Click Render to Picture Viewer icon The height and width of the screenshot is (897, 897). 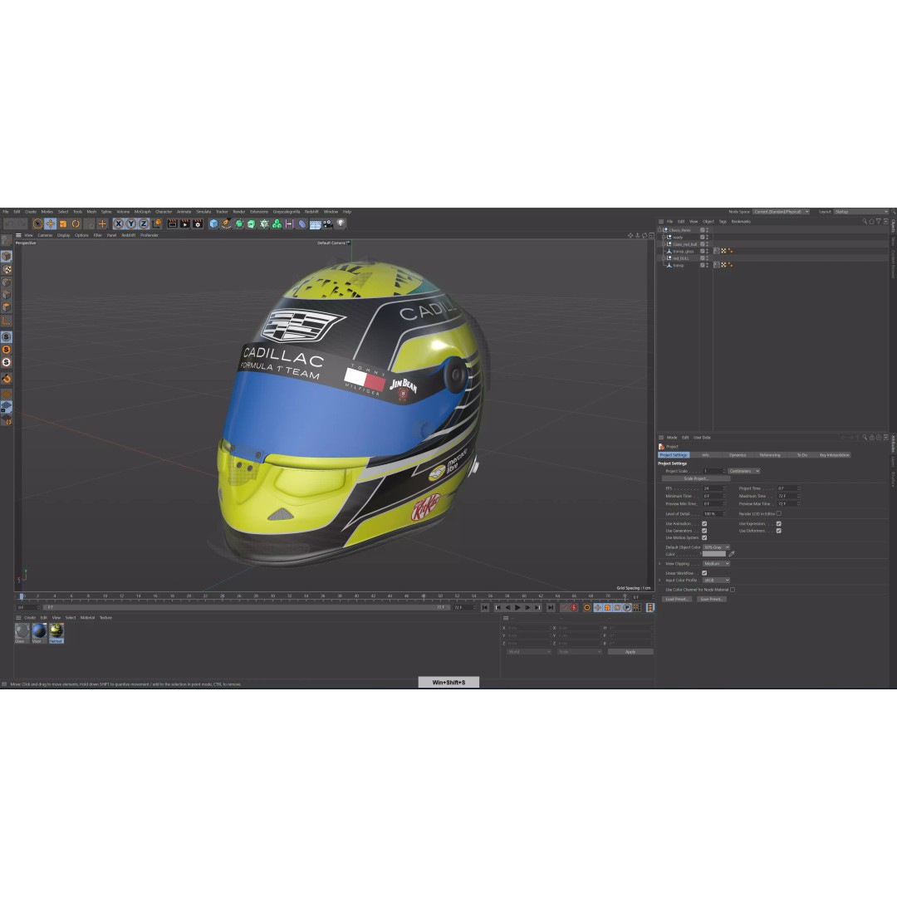click(184, 223)
